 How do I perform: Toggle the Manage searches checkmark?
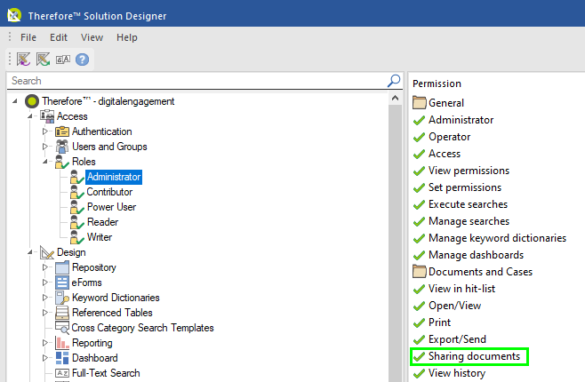420,221
